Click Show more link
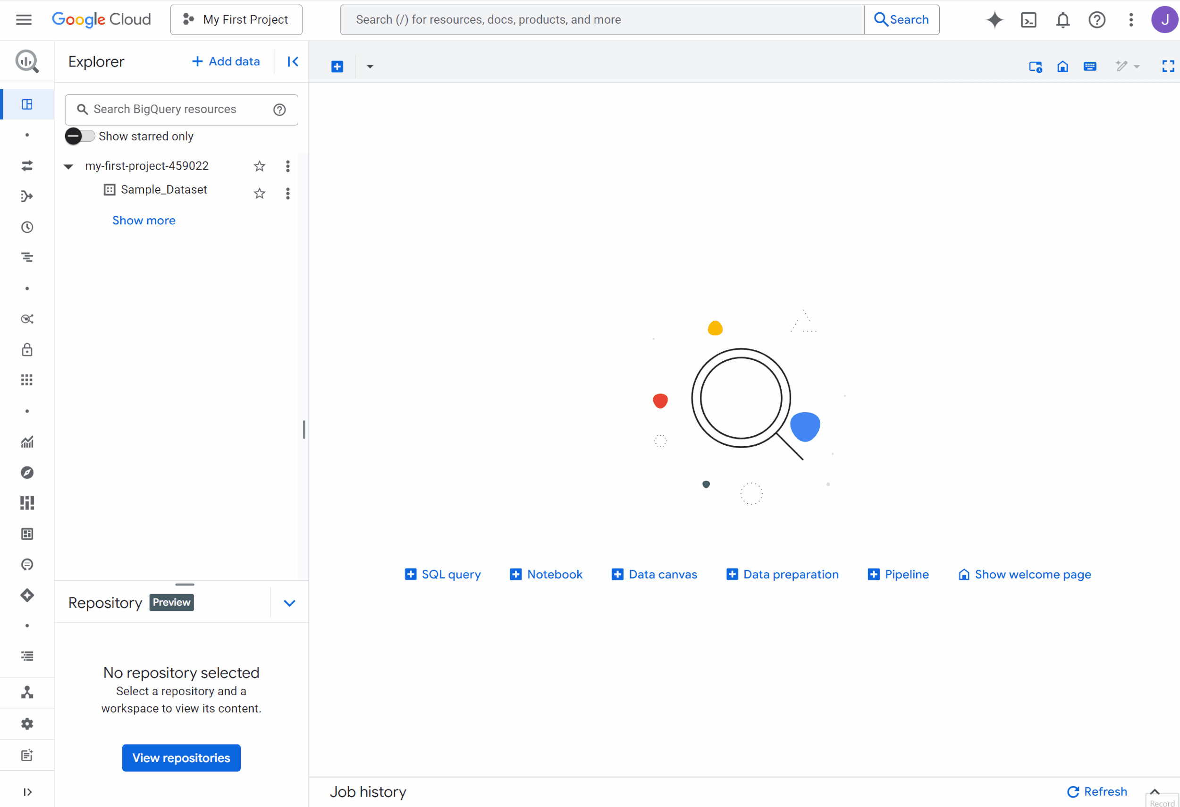Viewport: 1180px width, 807px height. [x=143, y=221]
